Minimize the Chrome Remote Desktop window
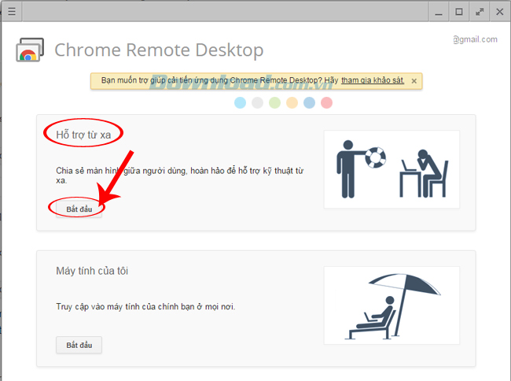This screenshot has height=381, width=511. pos(439,12)
